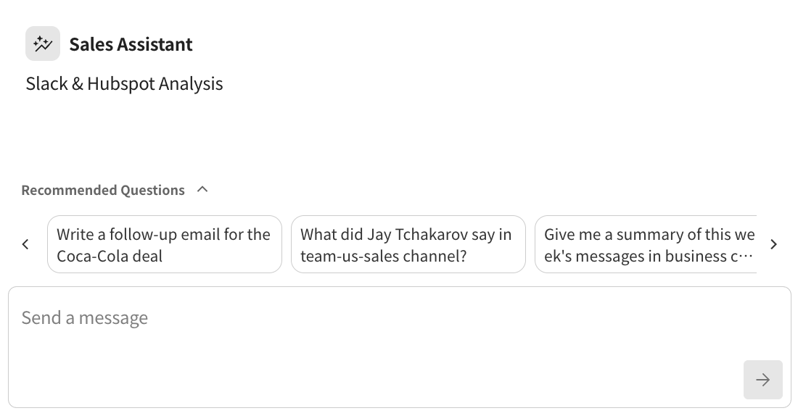The image size is (798, 416).
Task: Choose the Jay Tchakarov team-us-sales question
Action: click(408, 244)
